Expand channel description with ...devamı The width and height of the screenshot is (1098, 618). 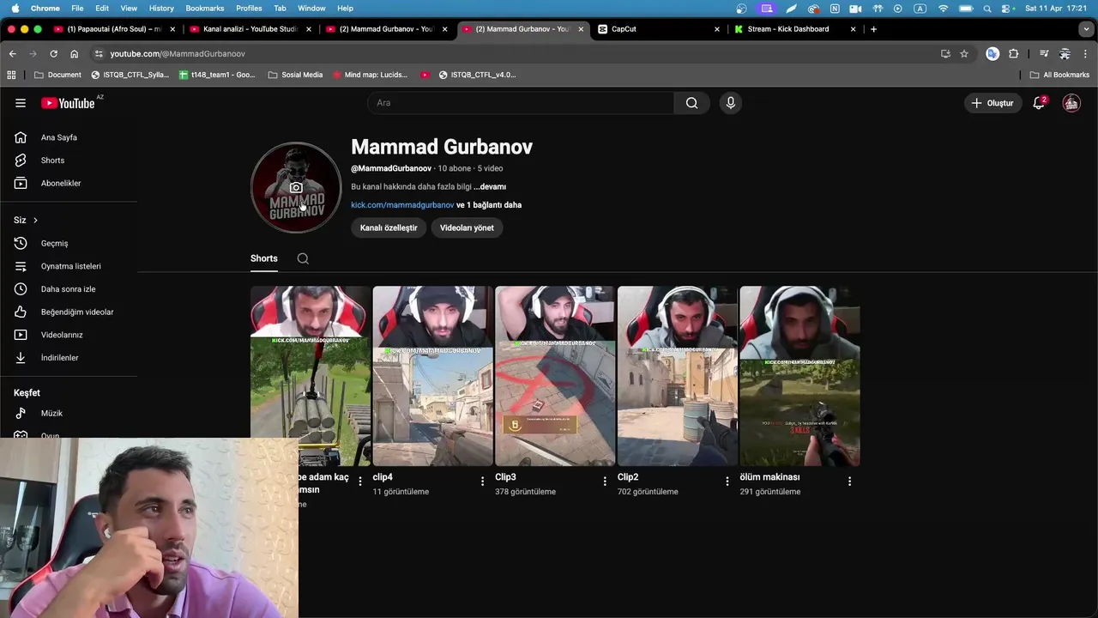[x=490, y=186]
